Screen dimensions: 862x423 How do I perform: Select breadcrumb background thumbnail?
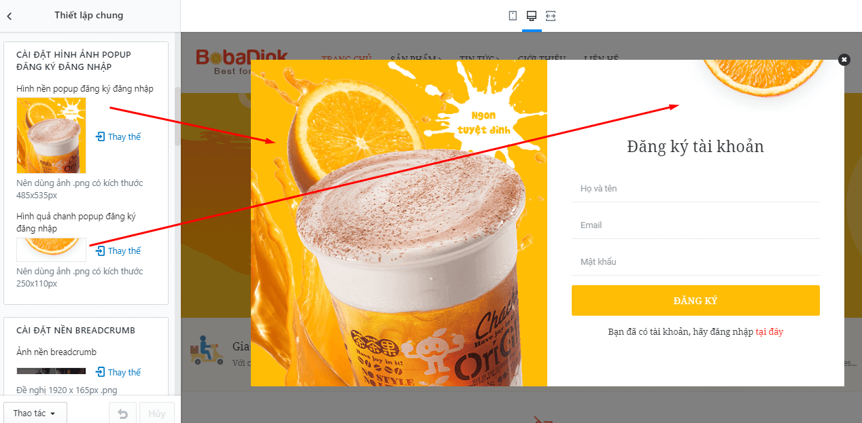(52, 371)
